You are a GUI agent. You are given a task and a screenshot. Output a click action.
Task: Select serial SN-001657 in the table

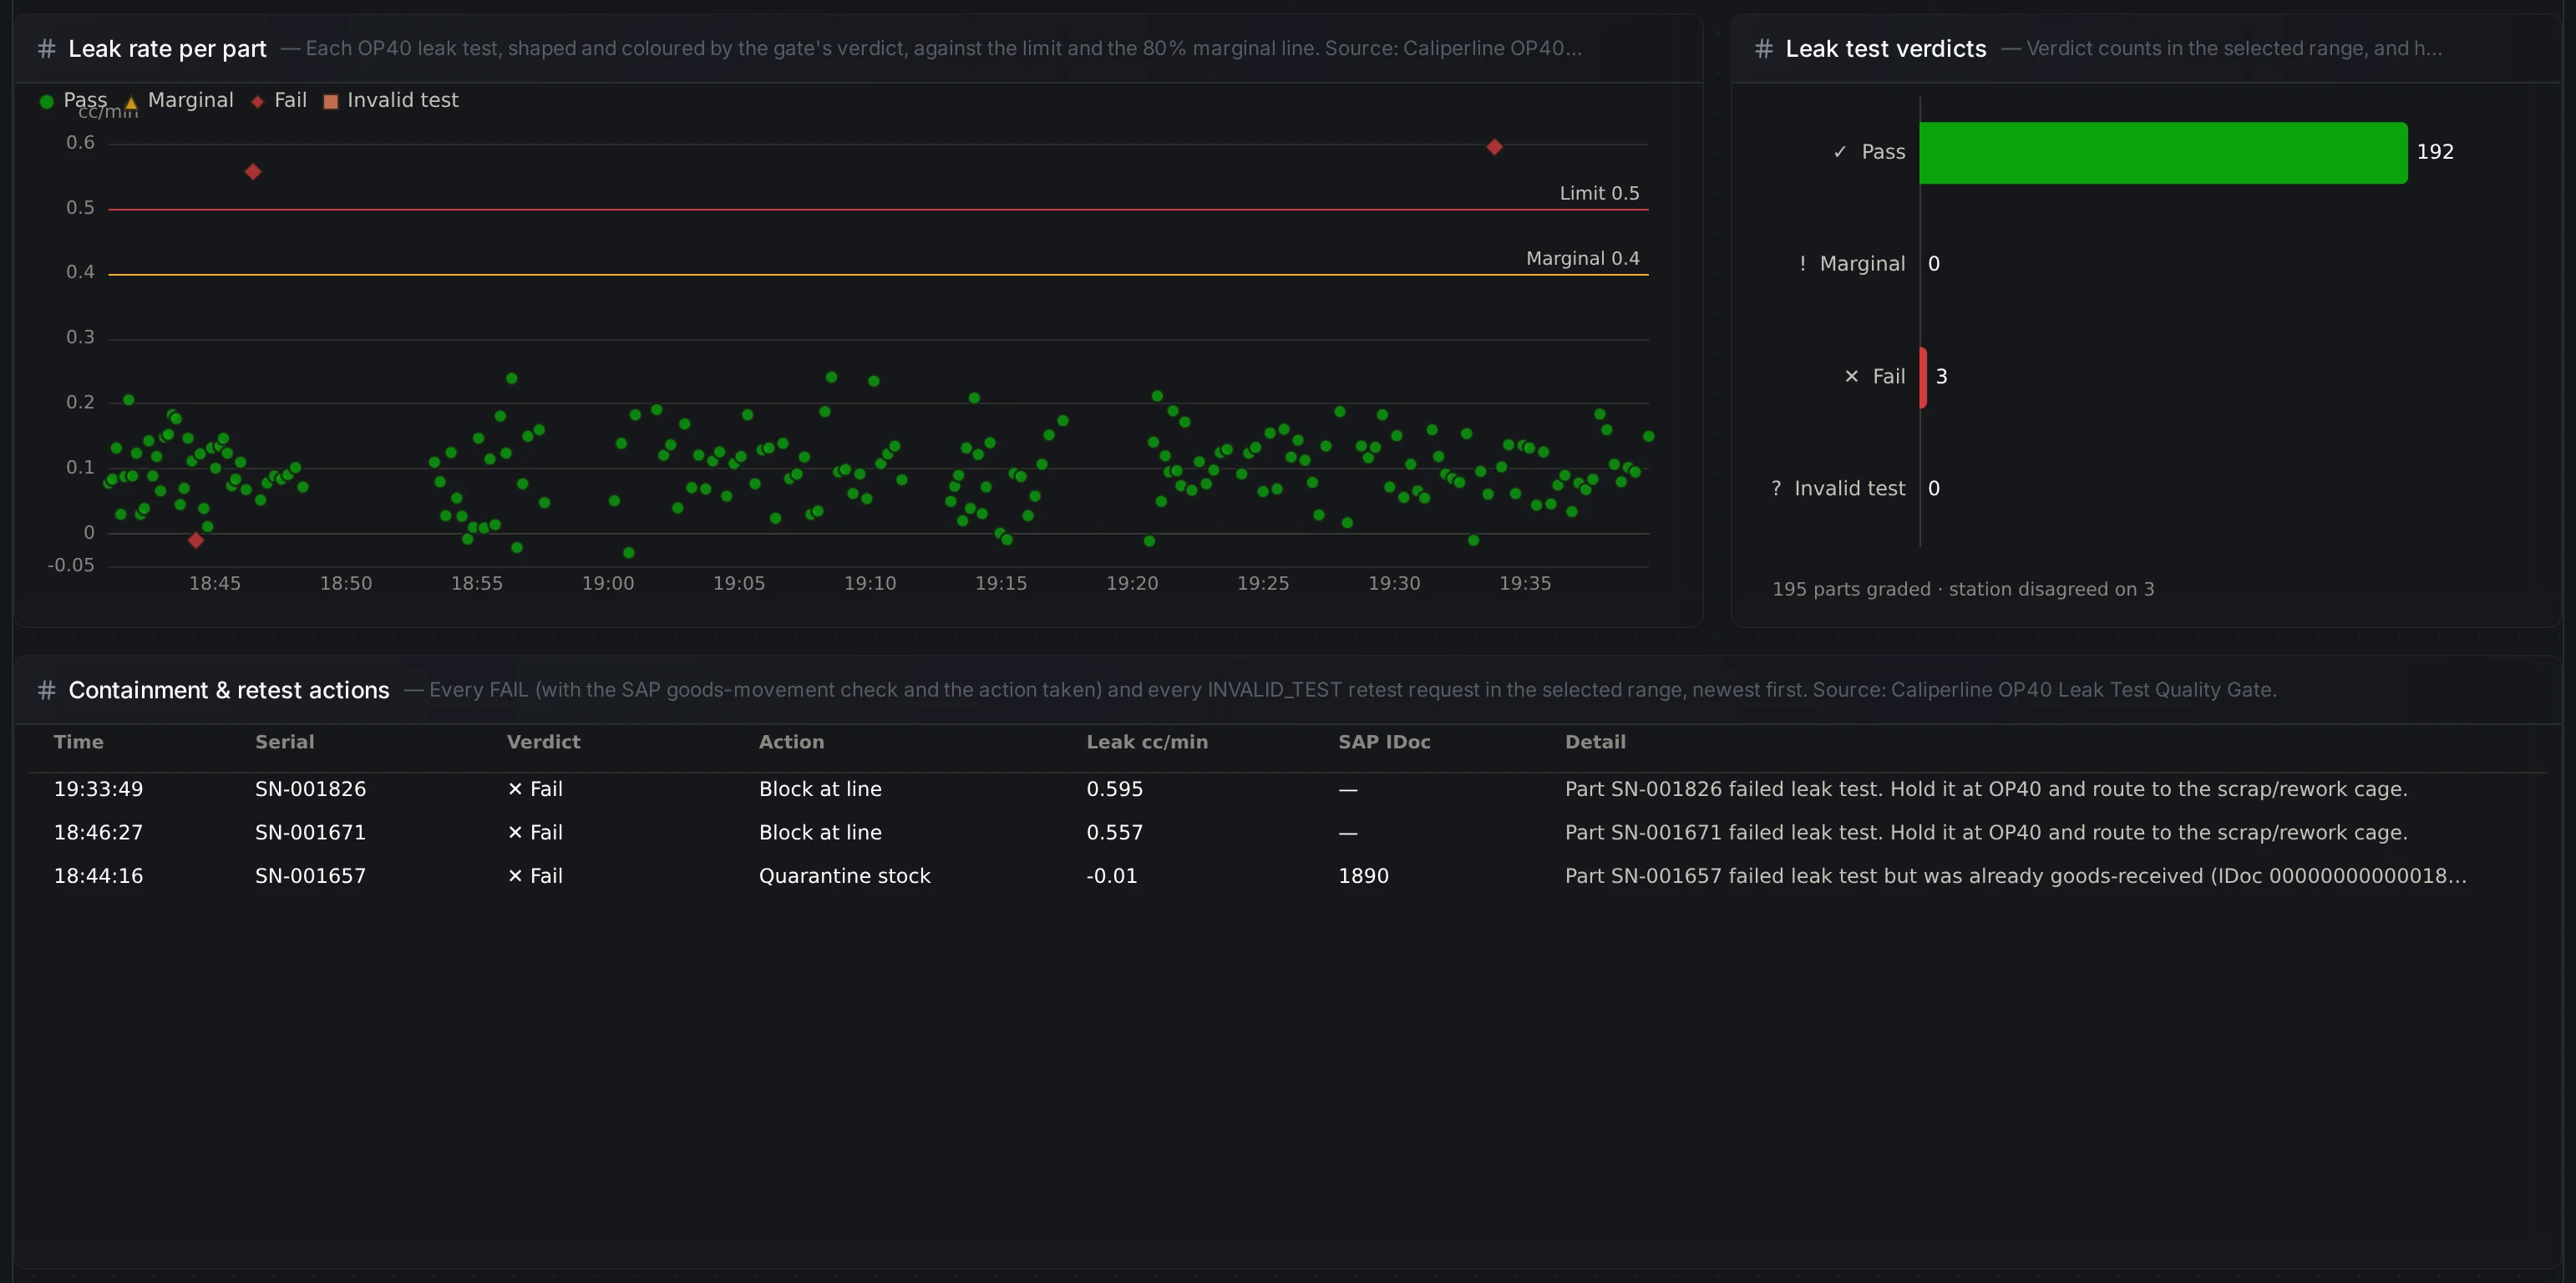point(311,876)
